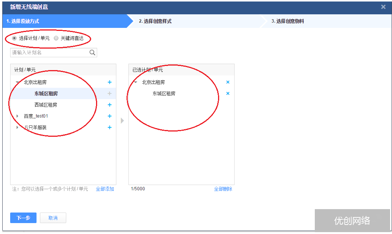Click greyed plus icon beside 东城区租房
Screen dimensions: 392x234
point(110,93)
